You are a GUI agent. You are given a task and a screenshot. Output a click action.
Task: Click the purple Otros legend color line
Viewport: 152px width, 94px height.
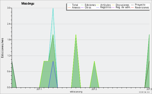pos(82,7)
